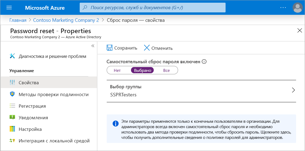Click the Сохранить save disk icon
The image size is (305, 151).
tap(110, 48)
